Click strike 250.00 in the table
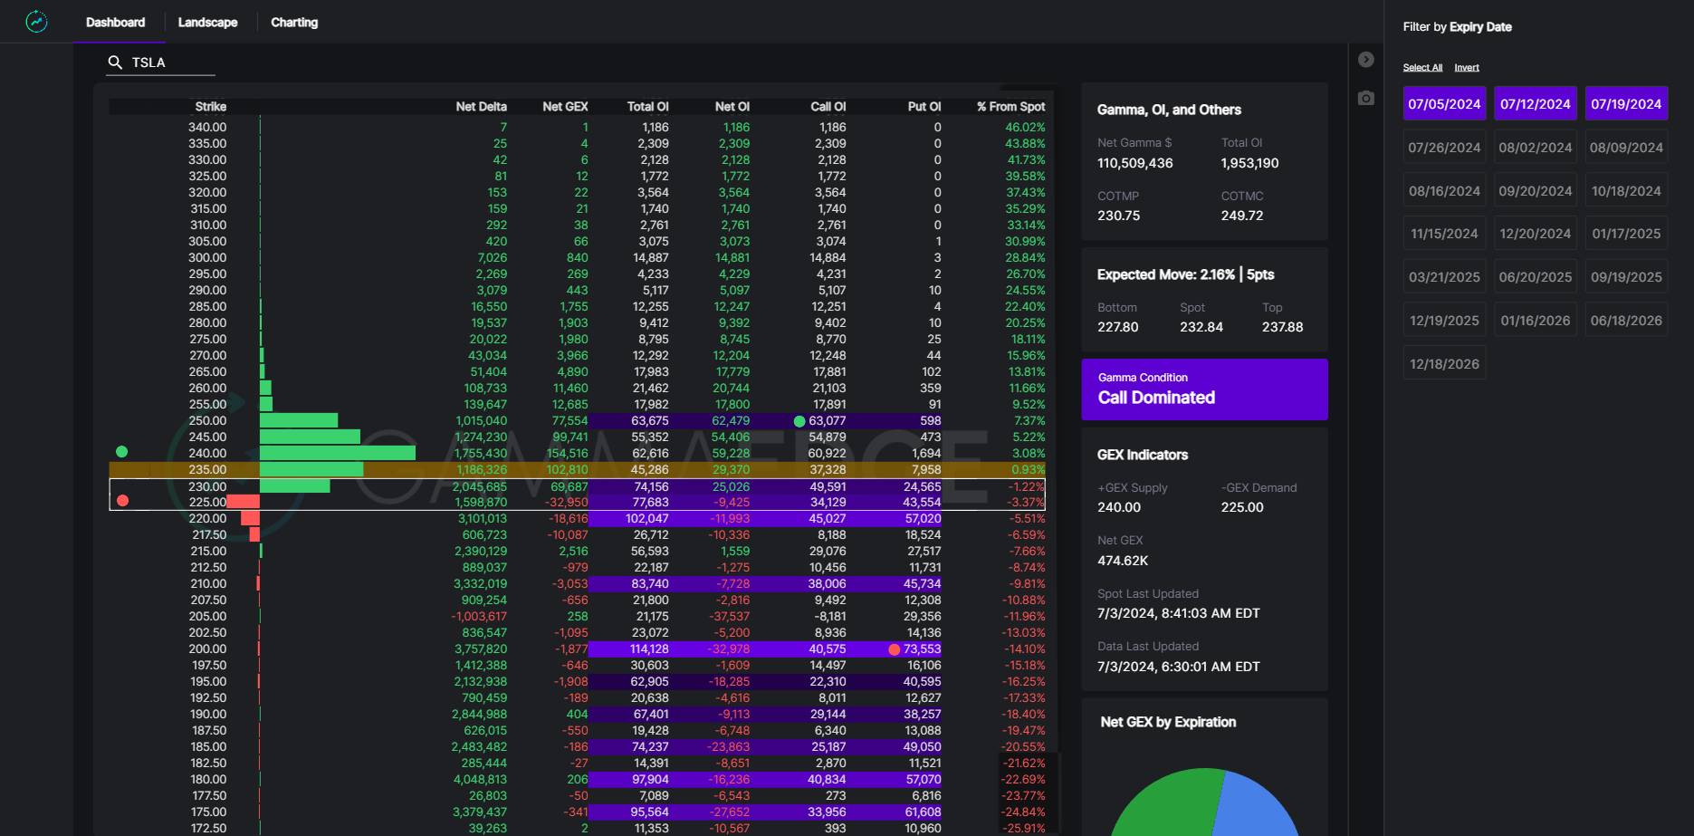This screenshot has height=836, width=1694. point(207,421)
